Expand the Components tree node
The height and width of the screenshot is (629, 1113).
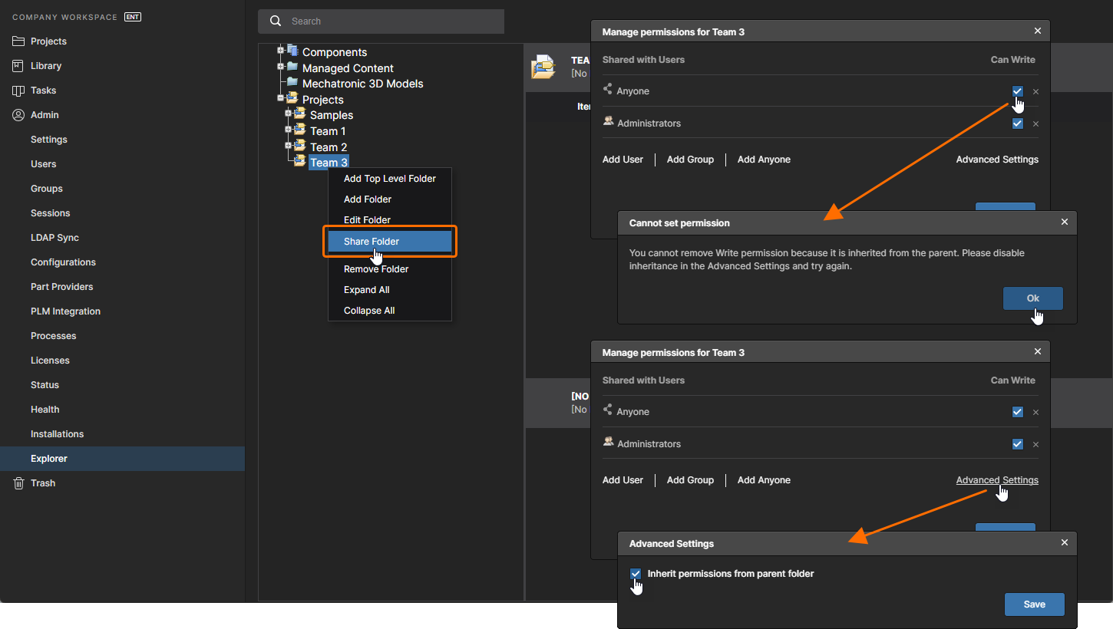[281, 51]
